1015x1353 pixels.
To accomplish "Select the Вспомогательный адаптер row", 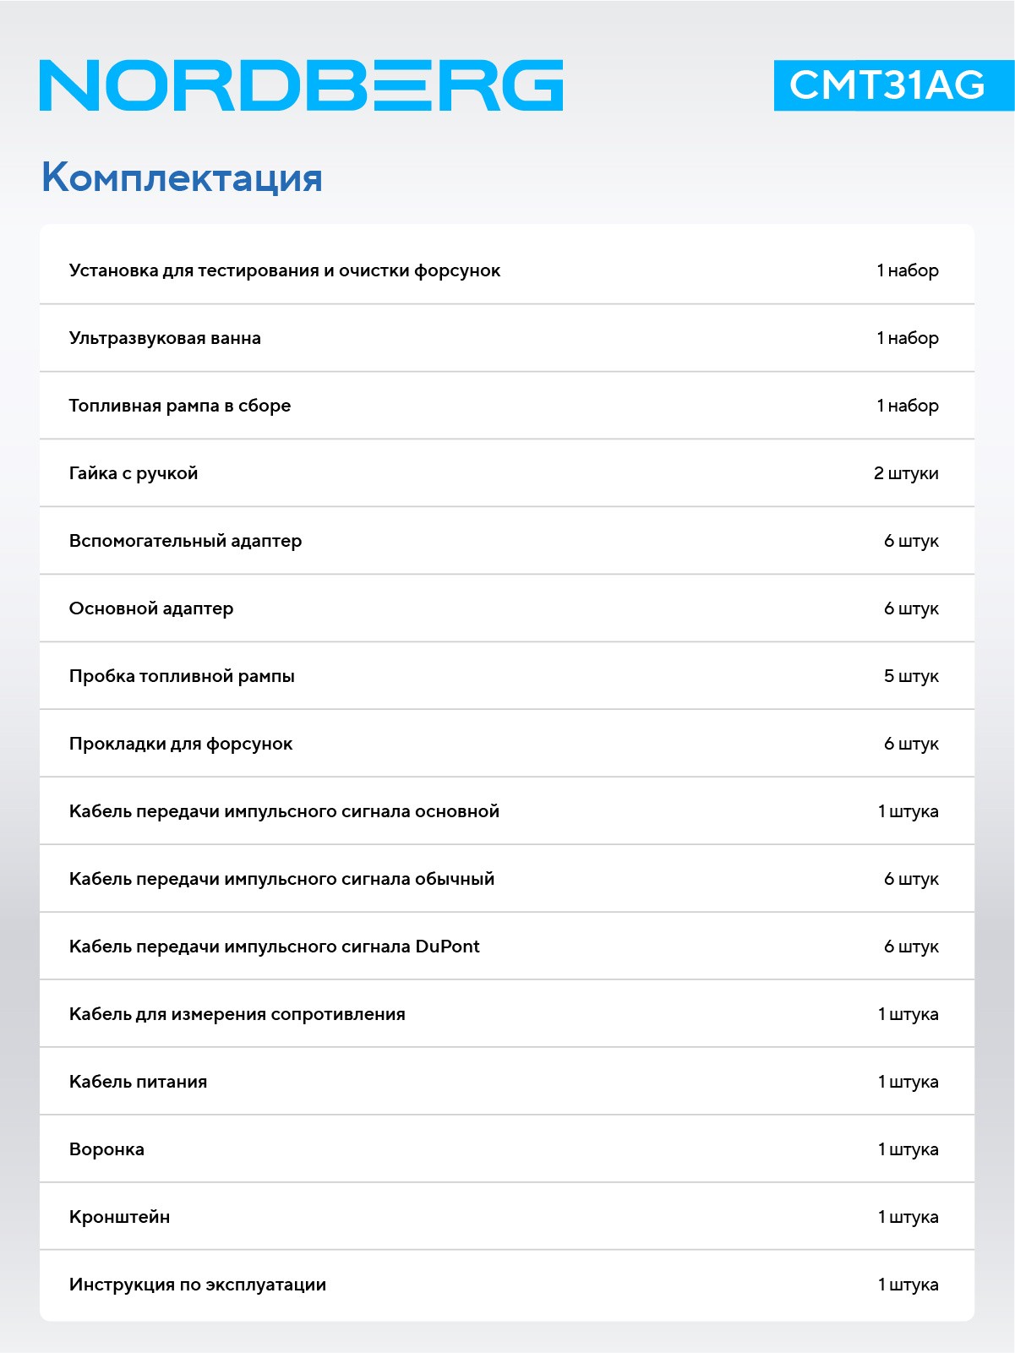I will 507,541.
